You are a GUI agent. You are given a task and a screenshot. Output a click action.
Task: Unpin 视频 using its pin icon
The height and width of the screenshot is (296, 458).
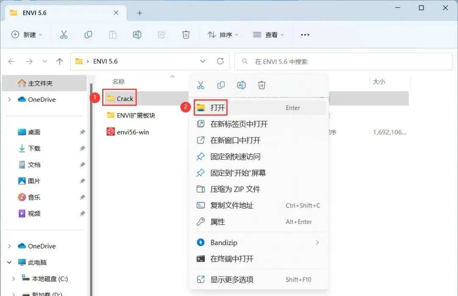(82, 214)
